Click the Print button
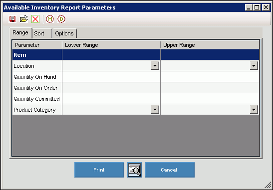 (x=99, y=170)
